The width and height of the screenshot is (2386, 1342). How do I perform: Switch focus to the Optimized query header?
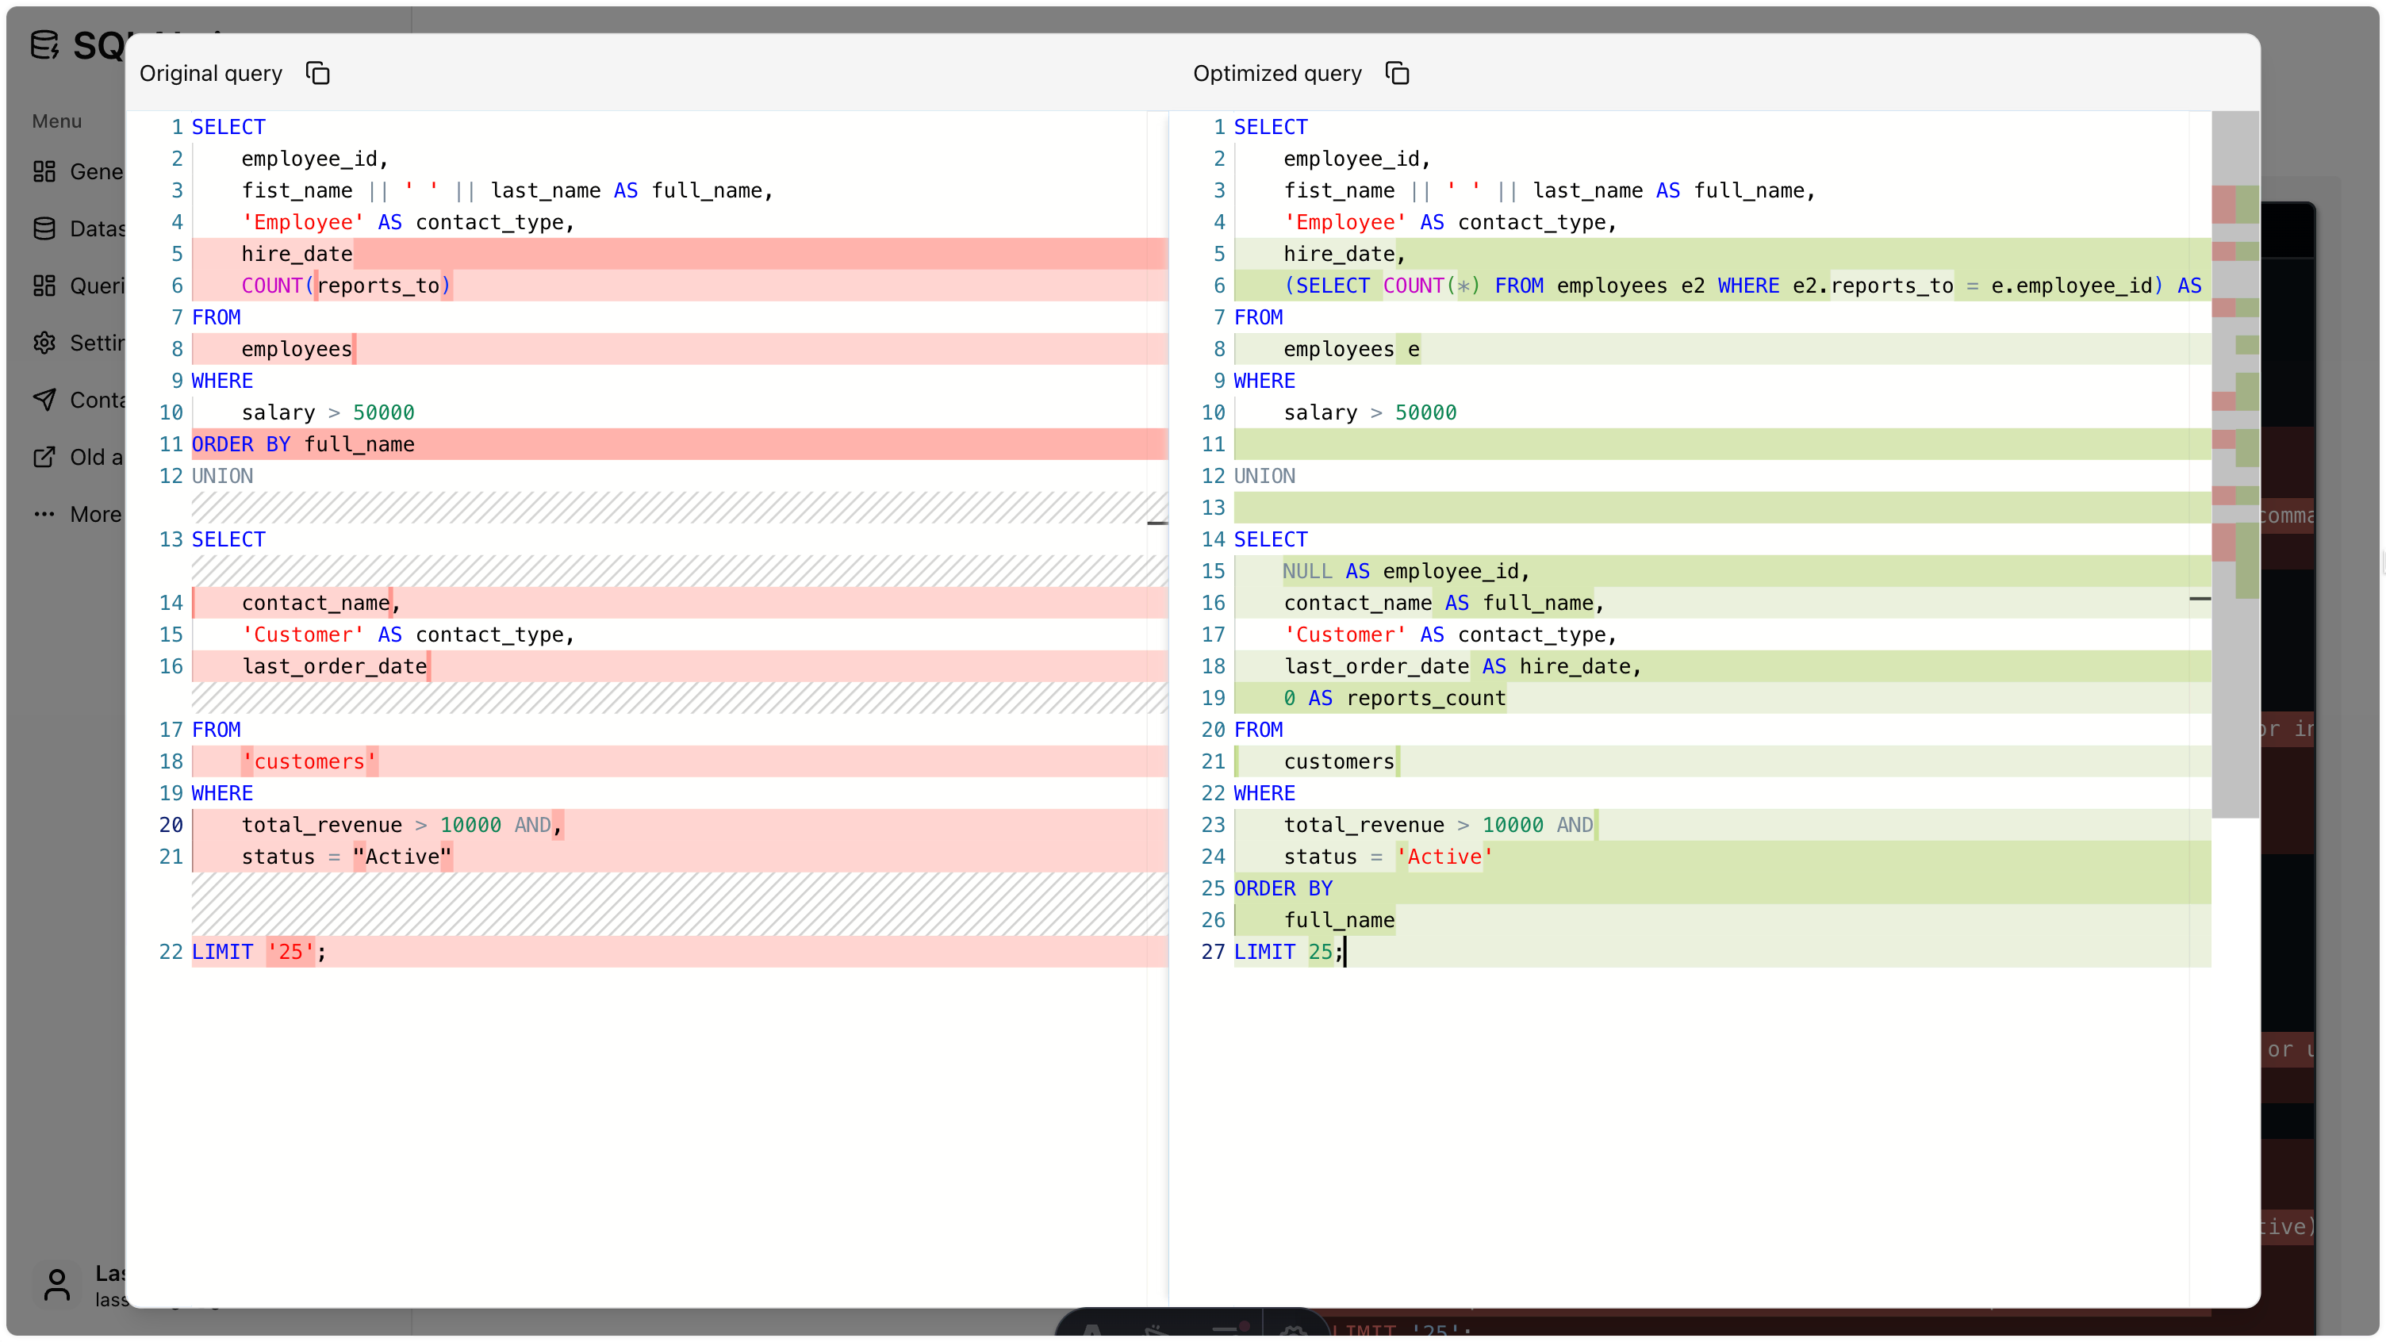click(x=1276, y=72)
